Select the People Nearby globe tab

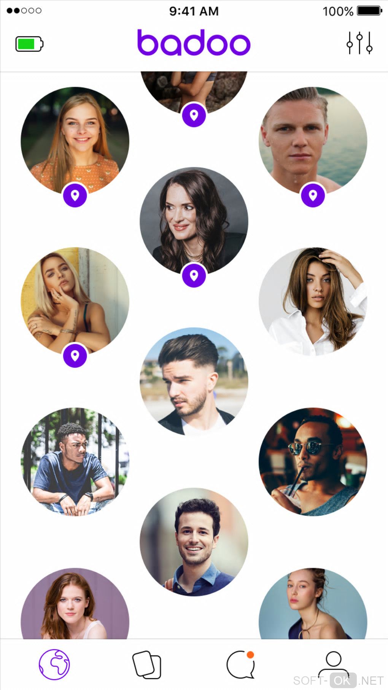pos(54,665)
